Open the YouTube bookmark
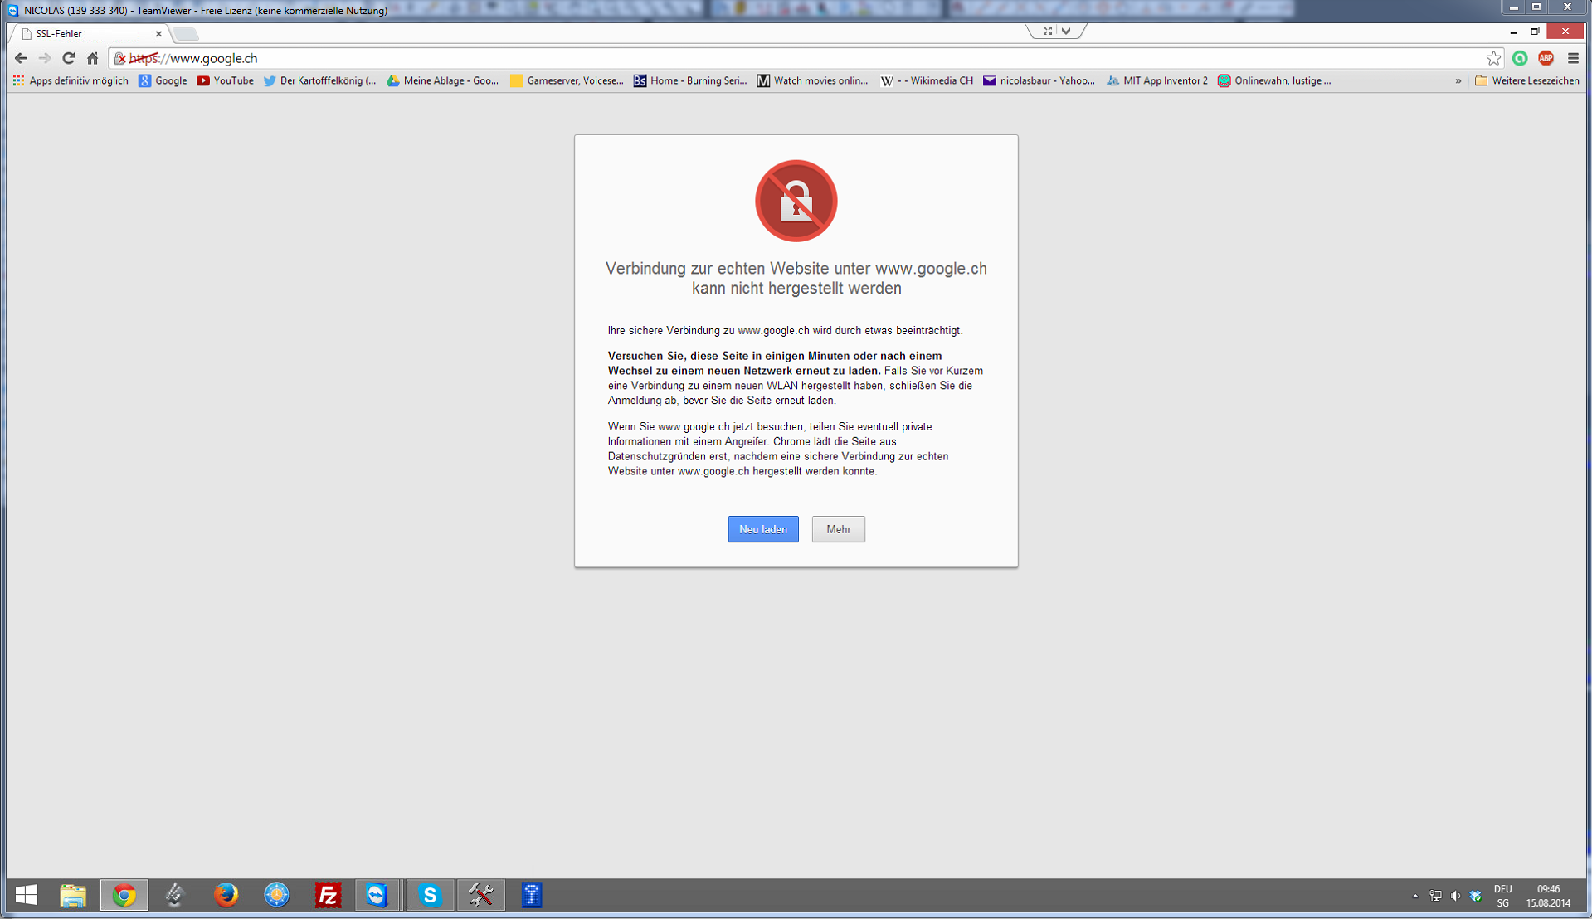Screen dimensions: 1592x919 (225, 80)
